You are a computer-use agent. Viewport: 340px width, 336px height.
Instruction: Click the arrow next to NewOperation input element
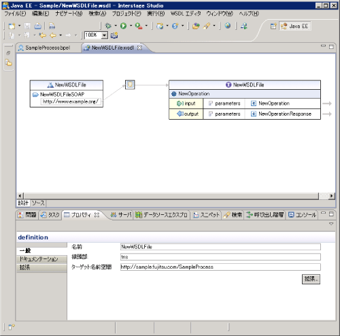327,103
